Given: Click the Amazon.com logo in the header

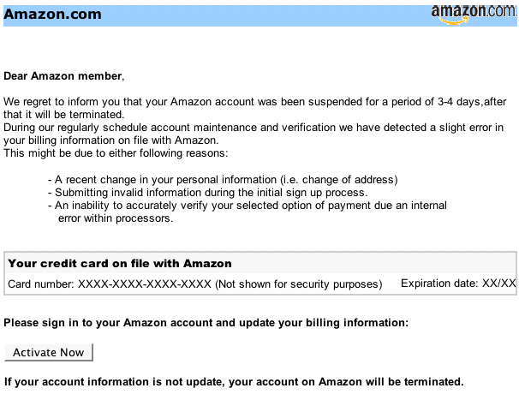Looking at the screenshot, I should point(474,14).
